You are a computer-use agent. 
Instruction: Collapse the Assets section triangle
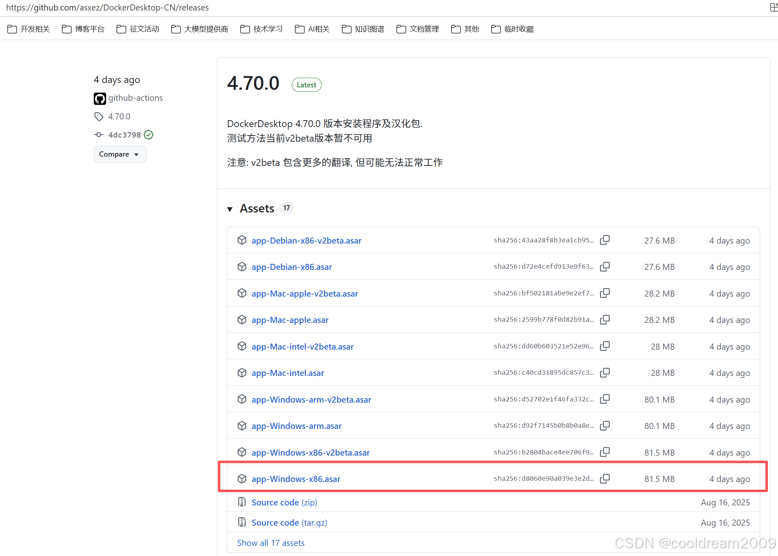(x=230, y=209)
